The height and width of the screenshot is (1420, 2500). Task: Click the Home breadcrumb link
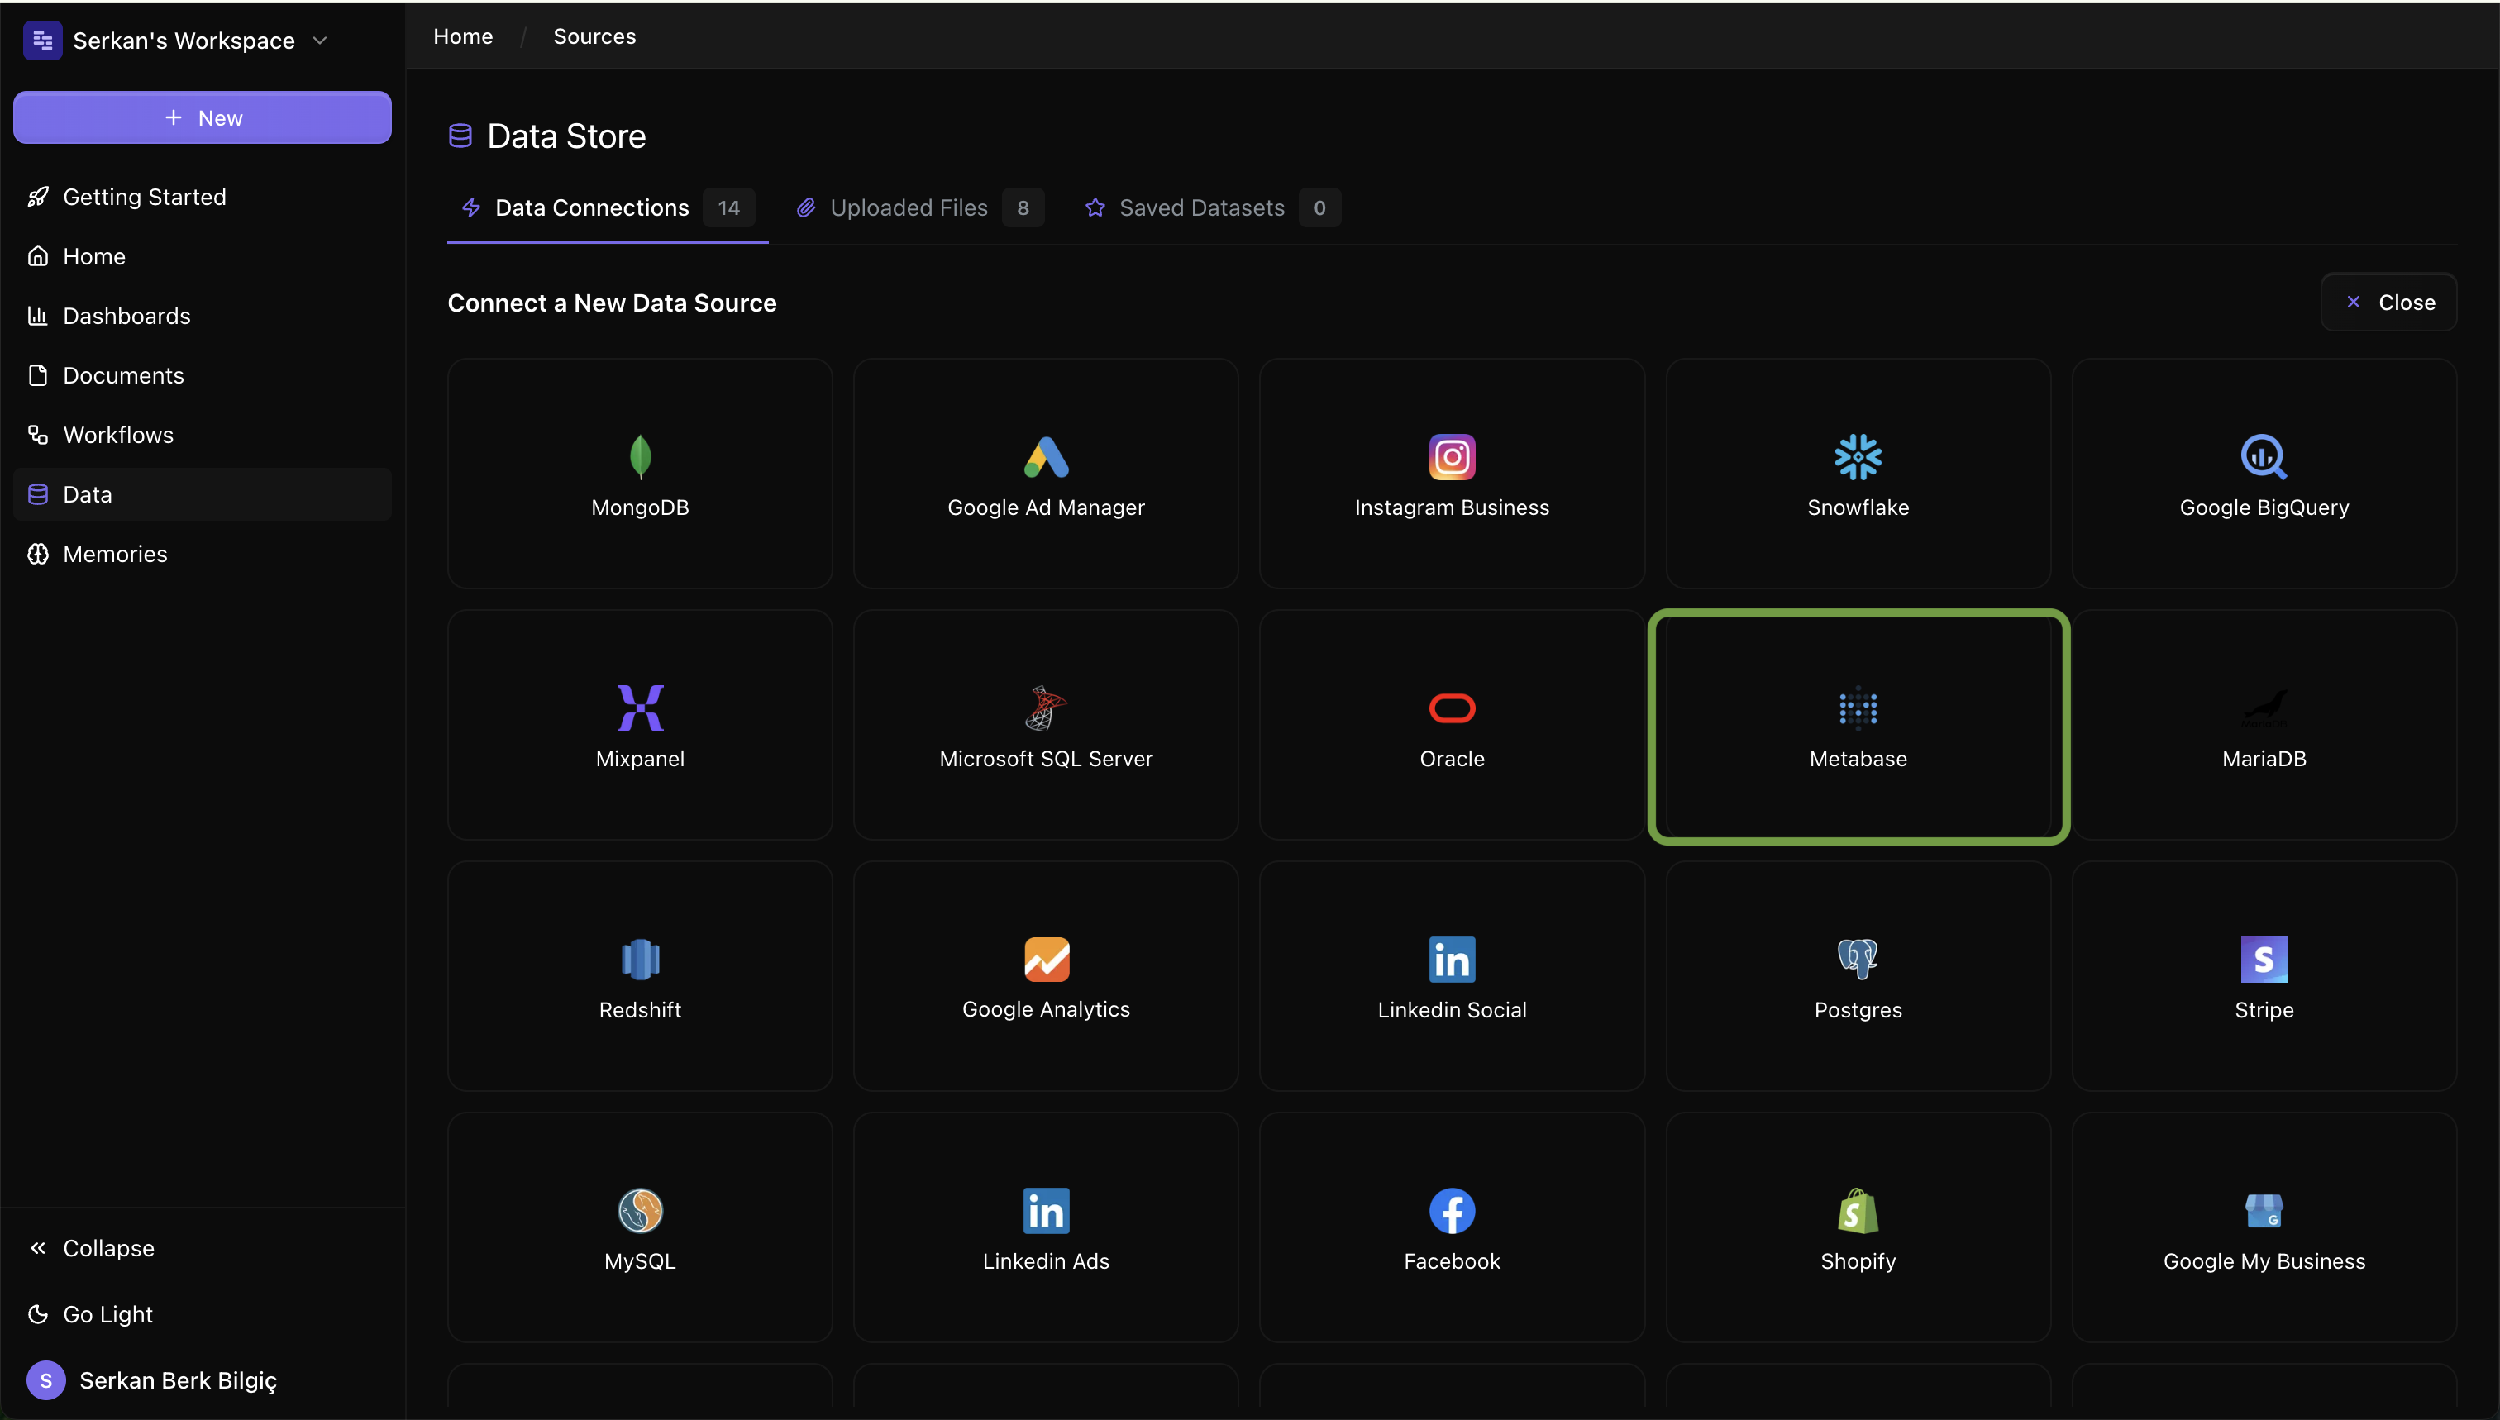[x=463, y=36]
